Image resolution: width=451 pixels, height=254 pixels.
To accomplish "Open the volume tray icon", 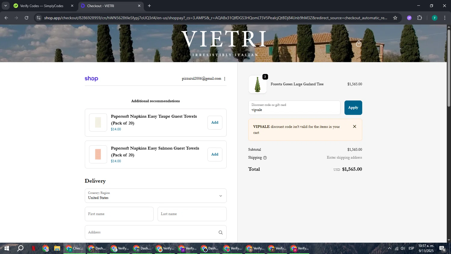I will 403,248.
